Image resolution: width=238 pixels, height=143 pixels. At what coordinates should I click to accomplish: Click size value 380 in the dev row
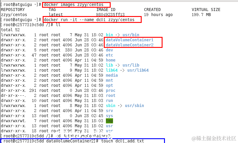point(69,50)
